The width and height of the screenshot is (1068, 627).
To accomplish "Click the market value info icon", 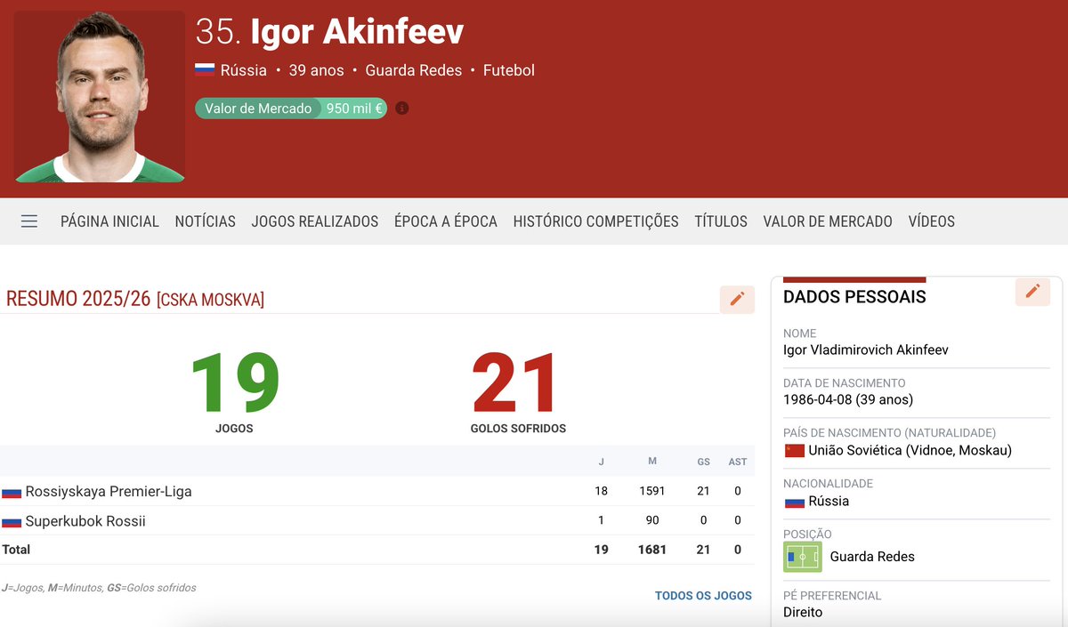I will pos(402,109).
